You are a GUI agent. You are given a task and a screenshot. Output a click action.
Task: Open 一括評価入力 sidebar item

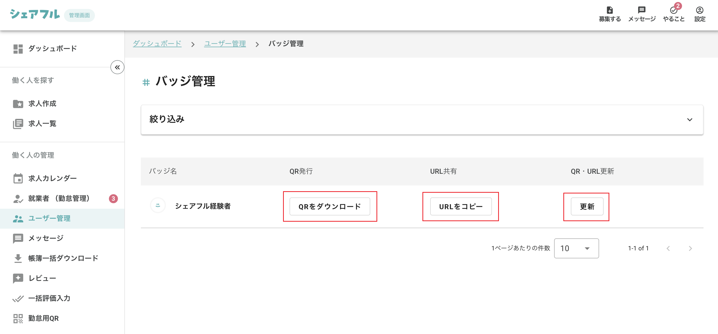pos(49,298)
